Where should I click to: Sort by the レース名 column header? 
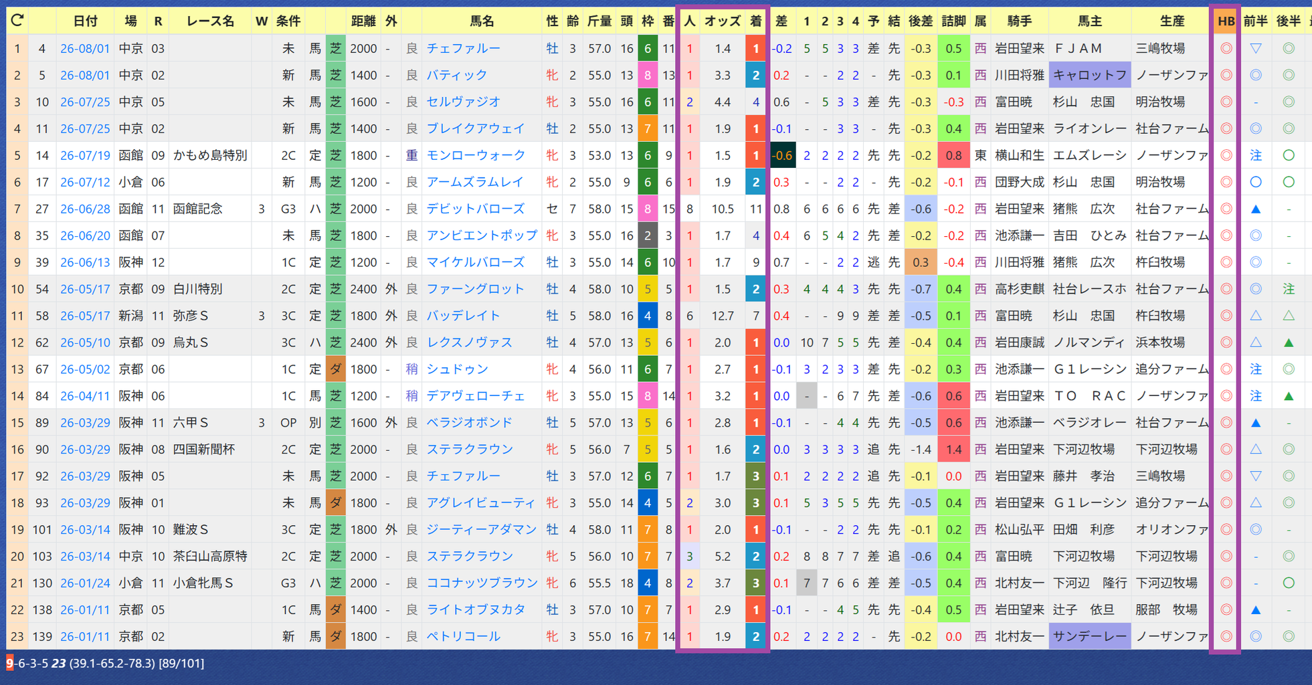click(210, 21)
